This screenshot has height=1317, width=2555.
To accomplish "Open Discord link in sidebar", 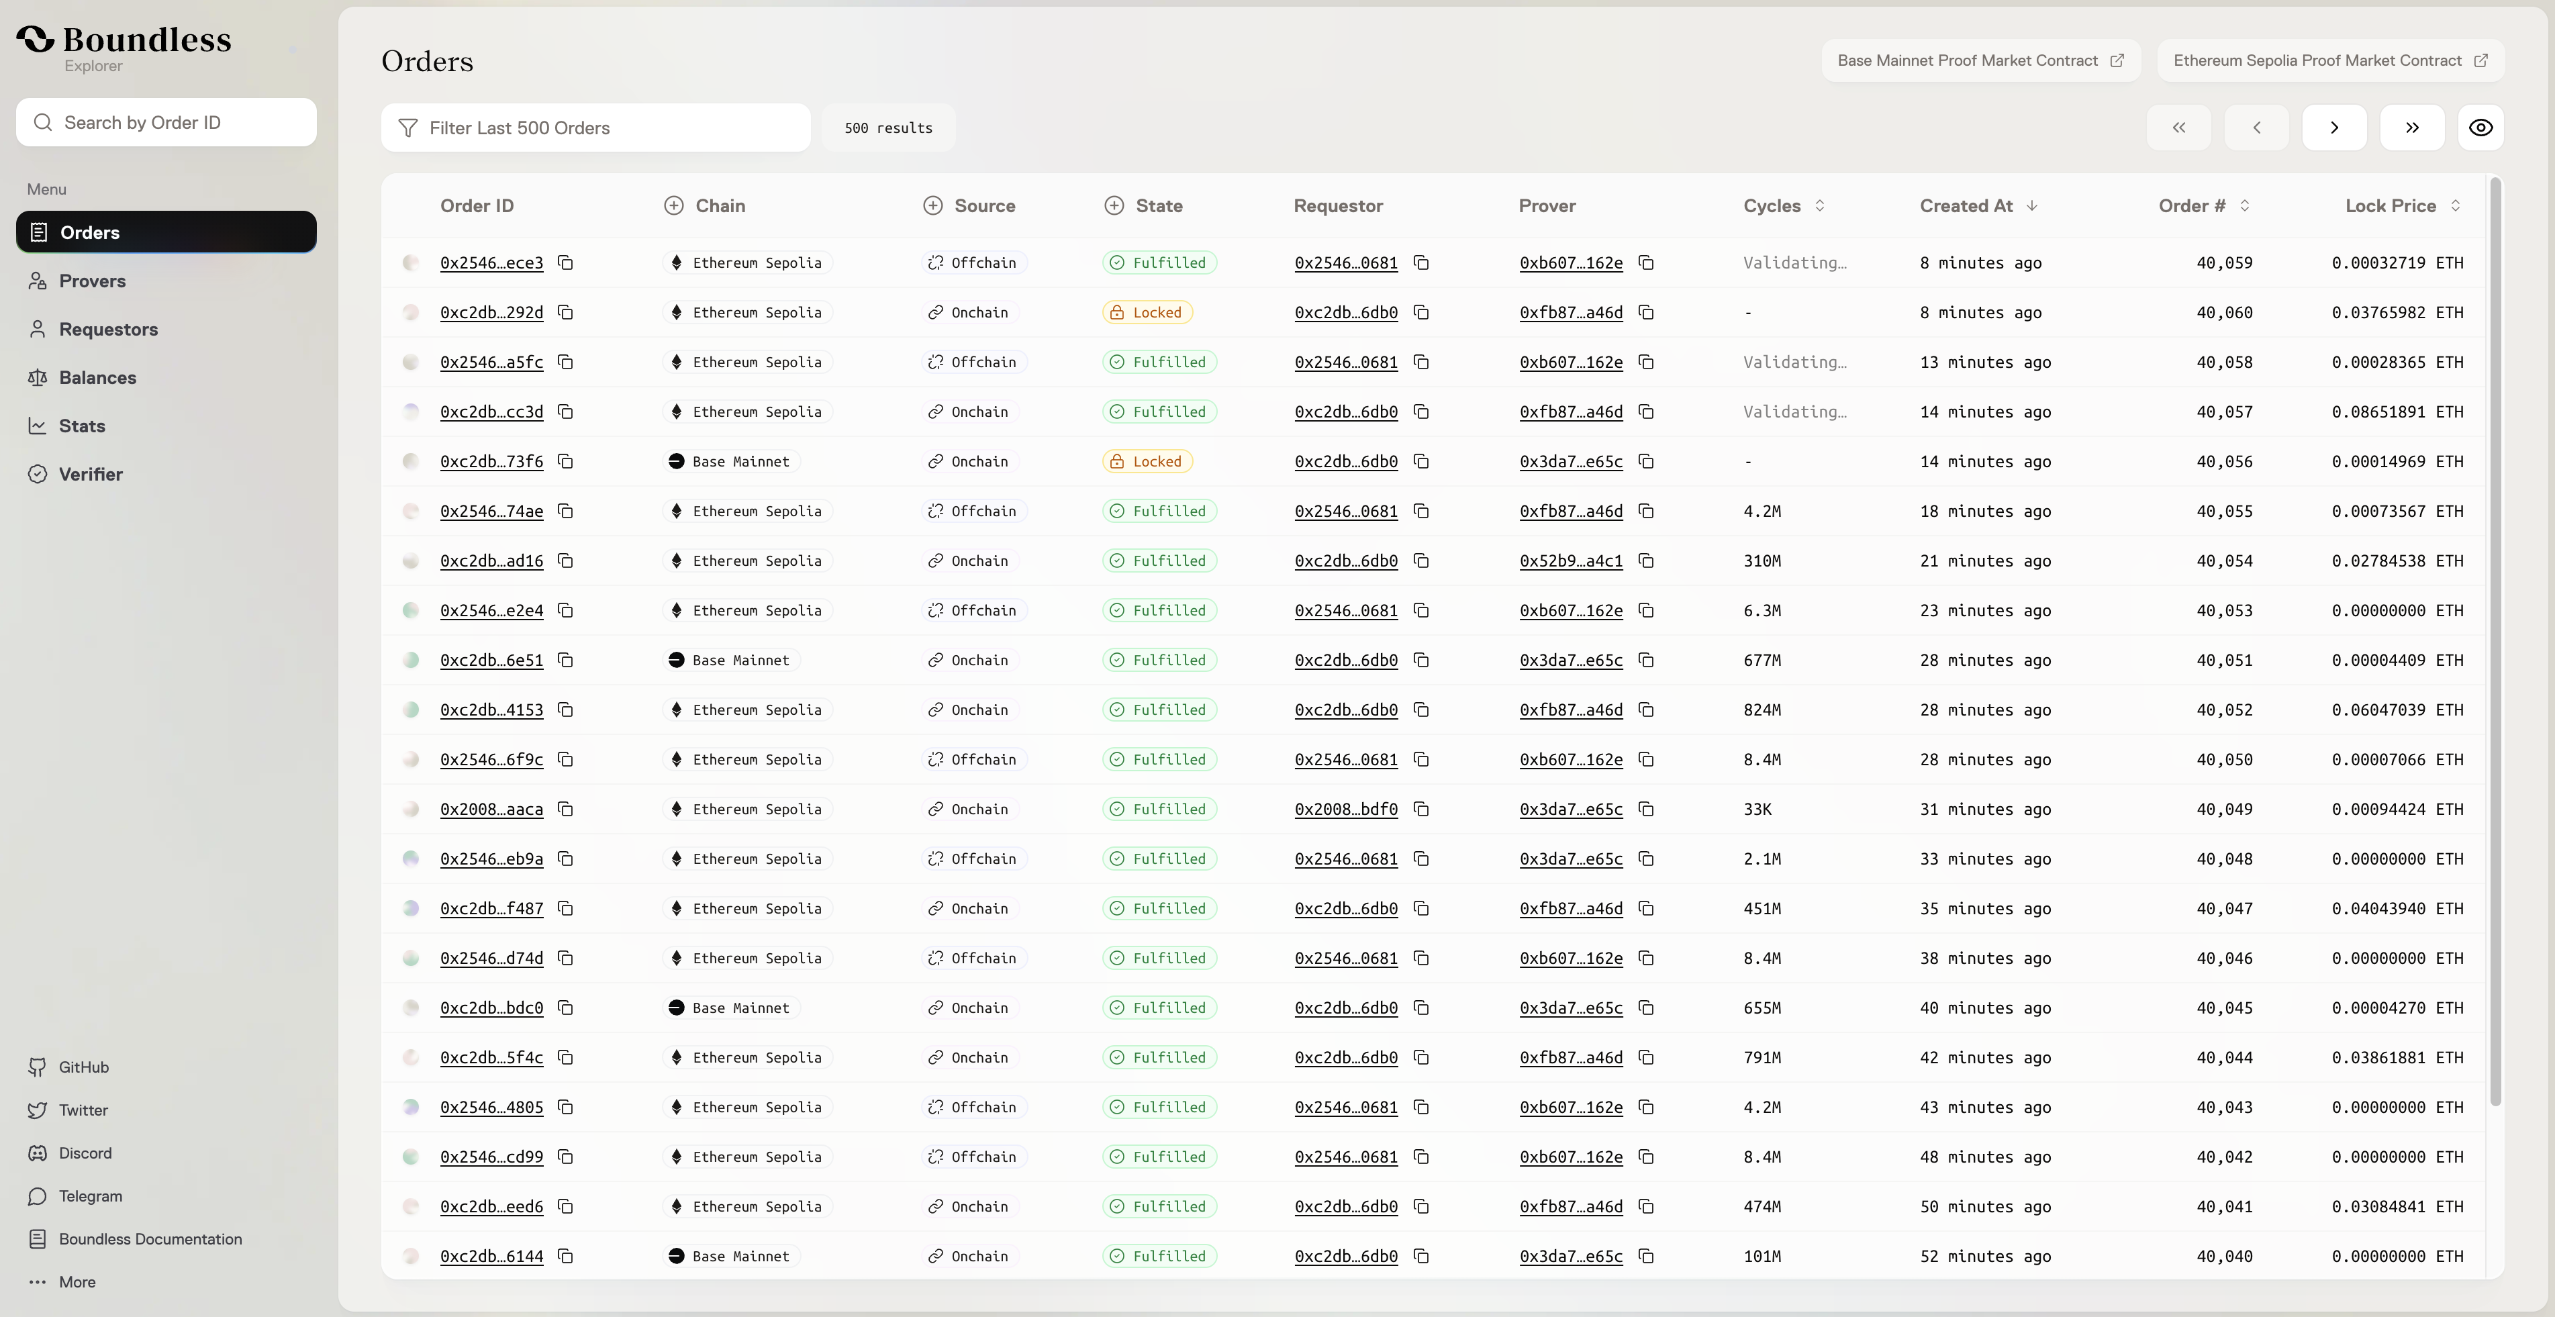I will 85,1153.
